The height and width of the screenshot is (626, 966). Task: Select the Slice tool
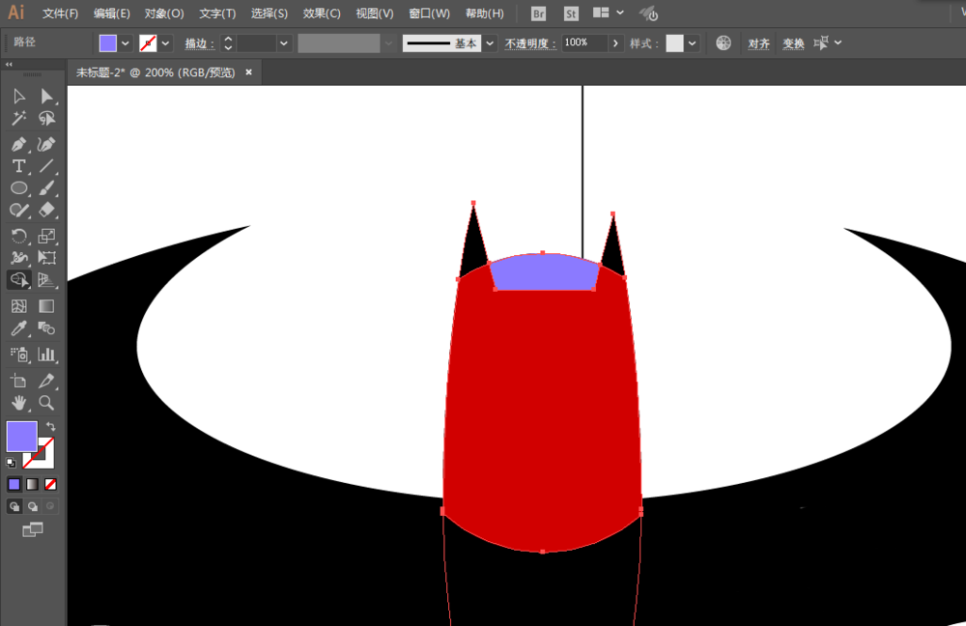(x=46, y=381)
